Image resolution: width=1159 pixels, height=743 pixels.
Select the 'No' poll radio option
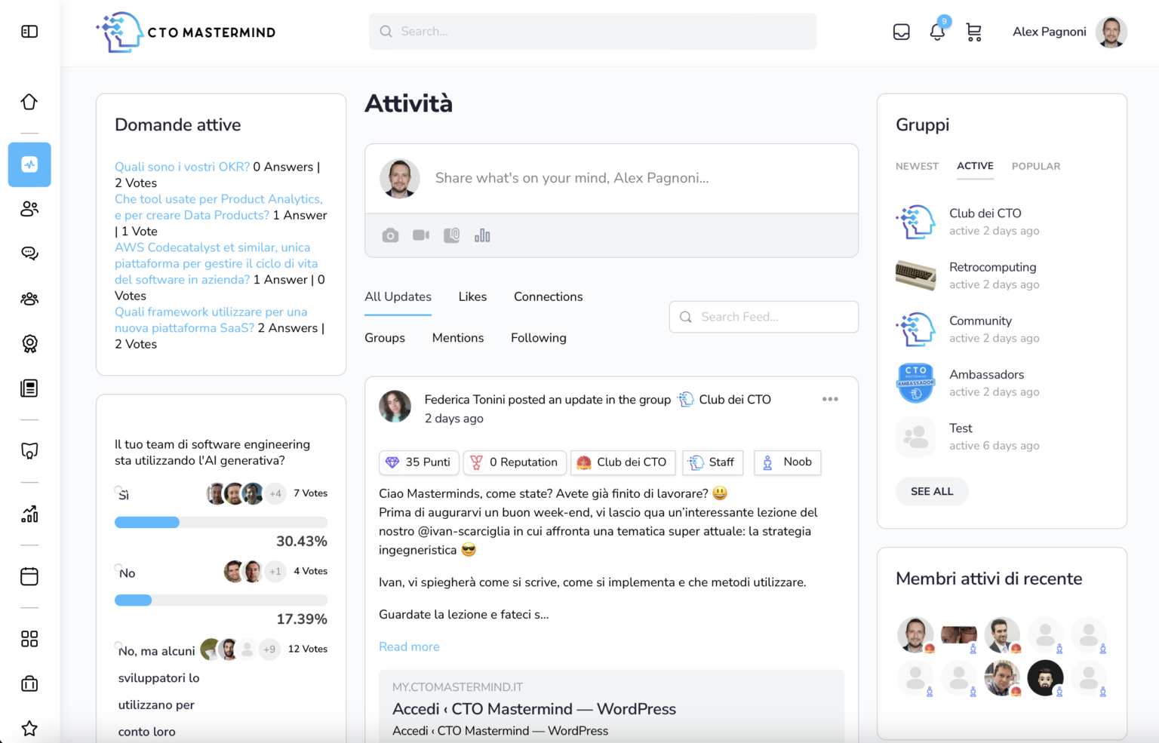point(118,568)
